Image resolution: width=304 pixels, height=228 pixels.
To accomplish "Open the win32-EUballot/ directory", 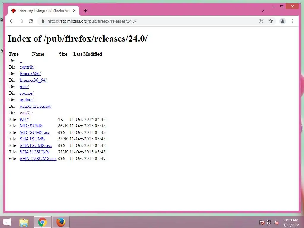I will click(x=36, y=106).
